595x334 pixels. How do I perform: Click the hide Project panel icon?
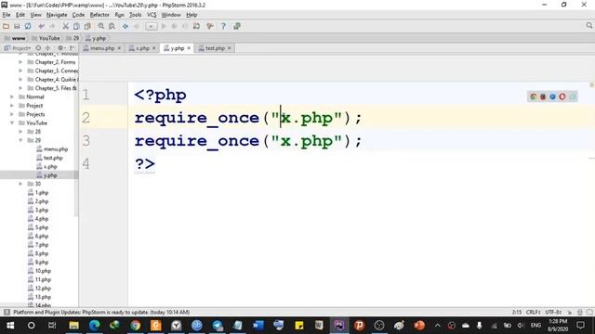pyautogui.click(x=73, y=48)
